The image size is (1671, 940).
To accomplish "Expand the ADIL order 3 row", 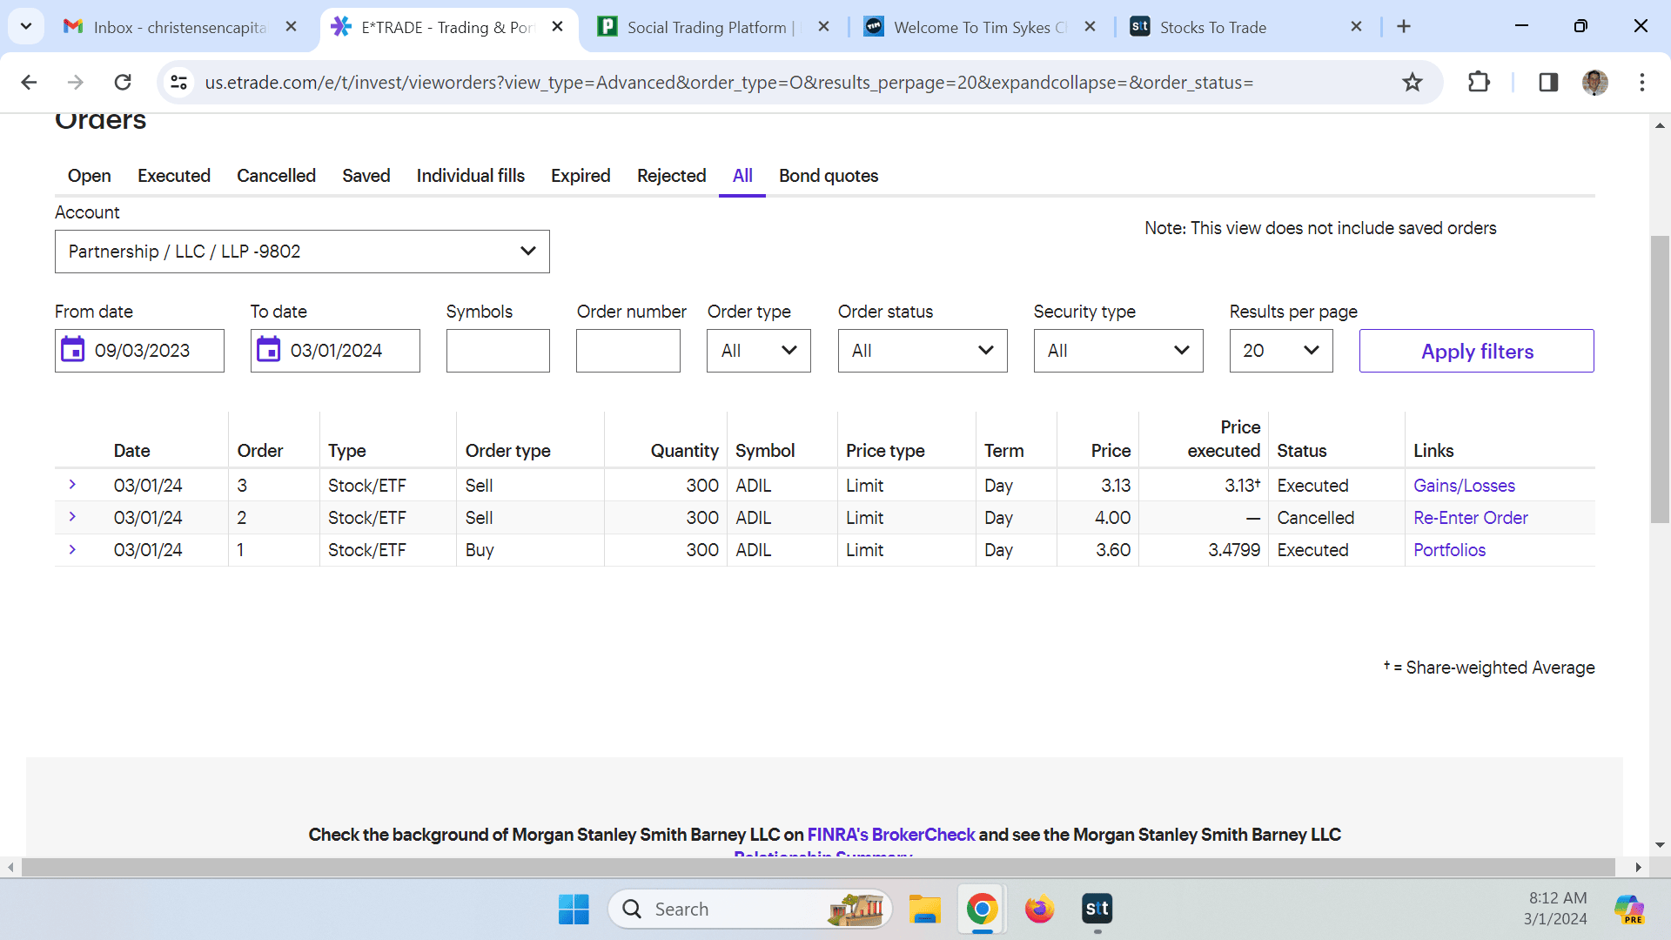I will pyautogui.click(x=72, y=485).
